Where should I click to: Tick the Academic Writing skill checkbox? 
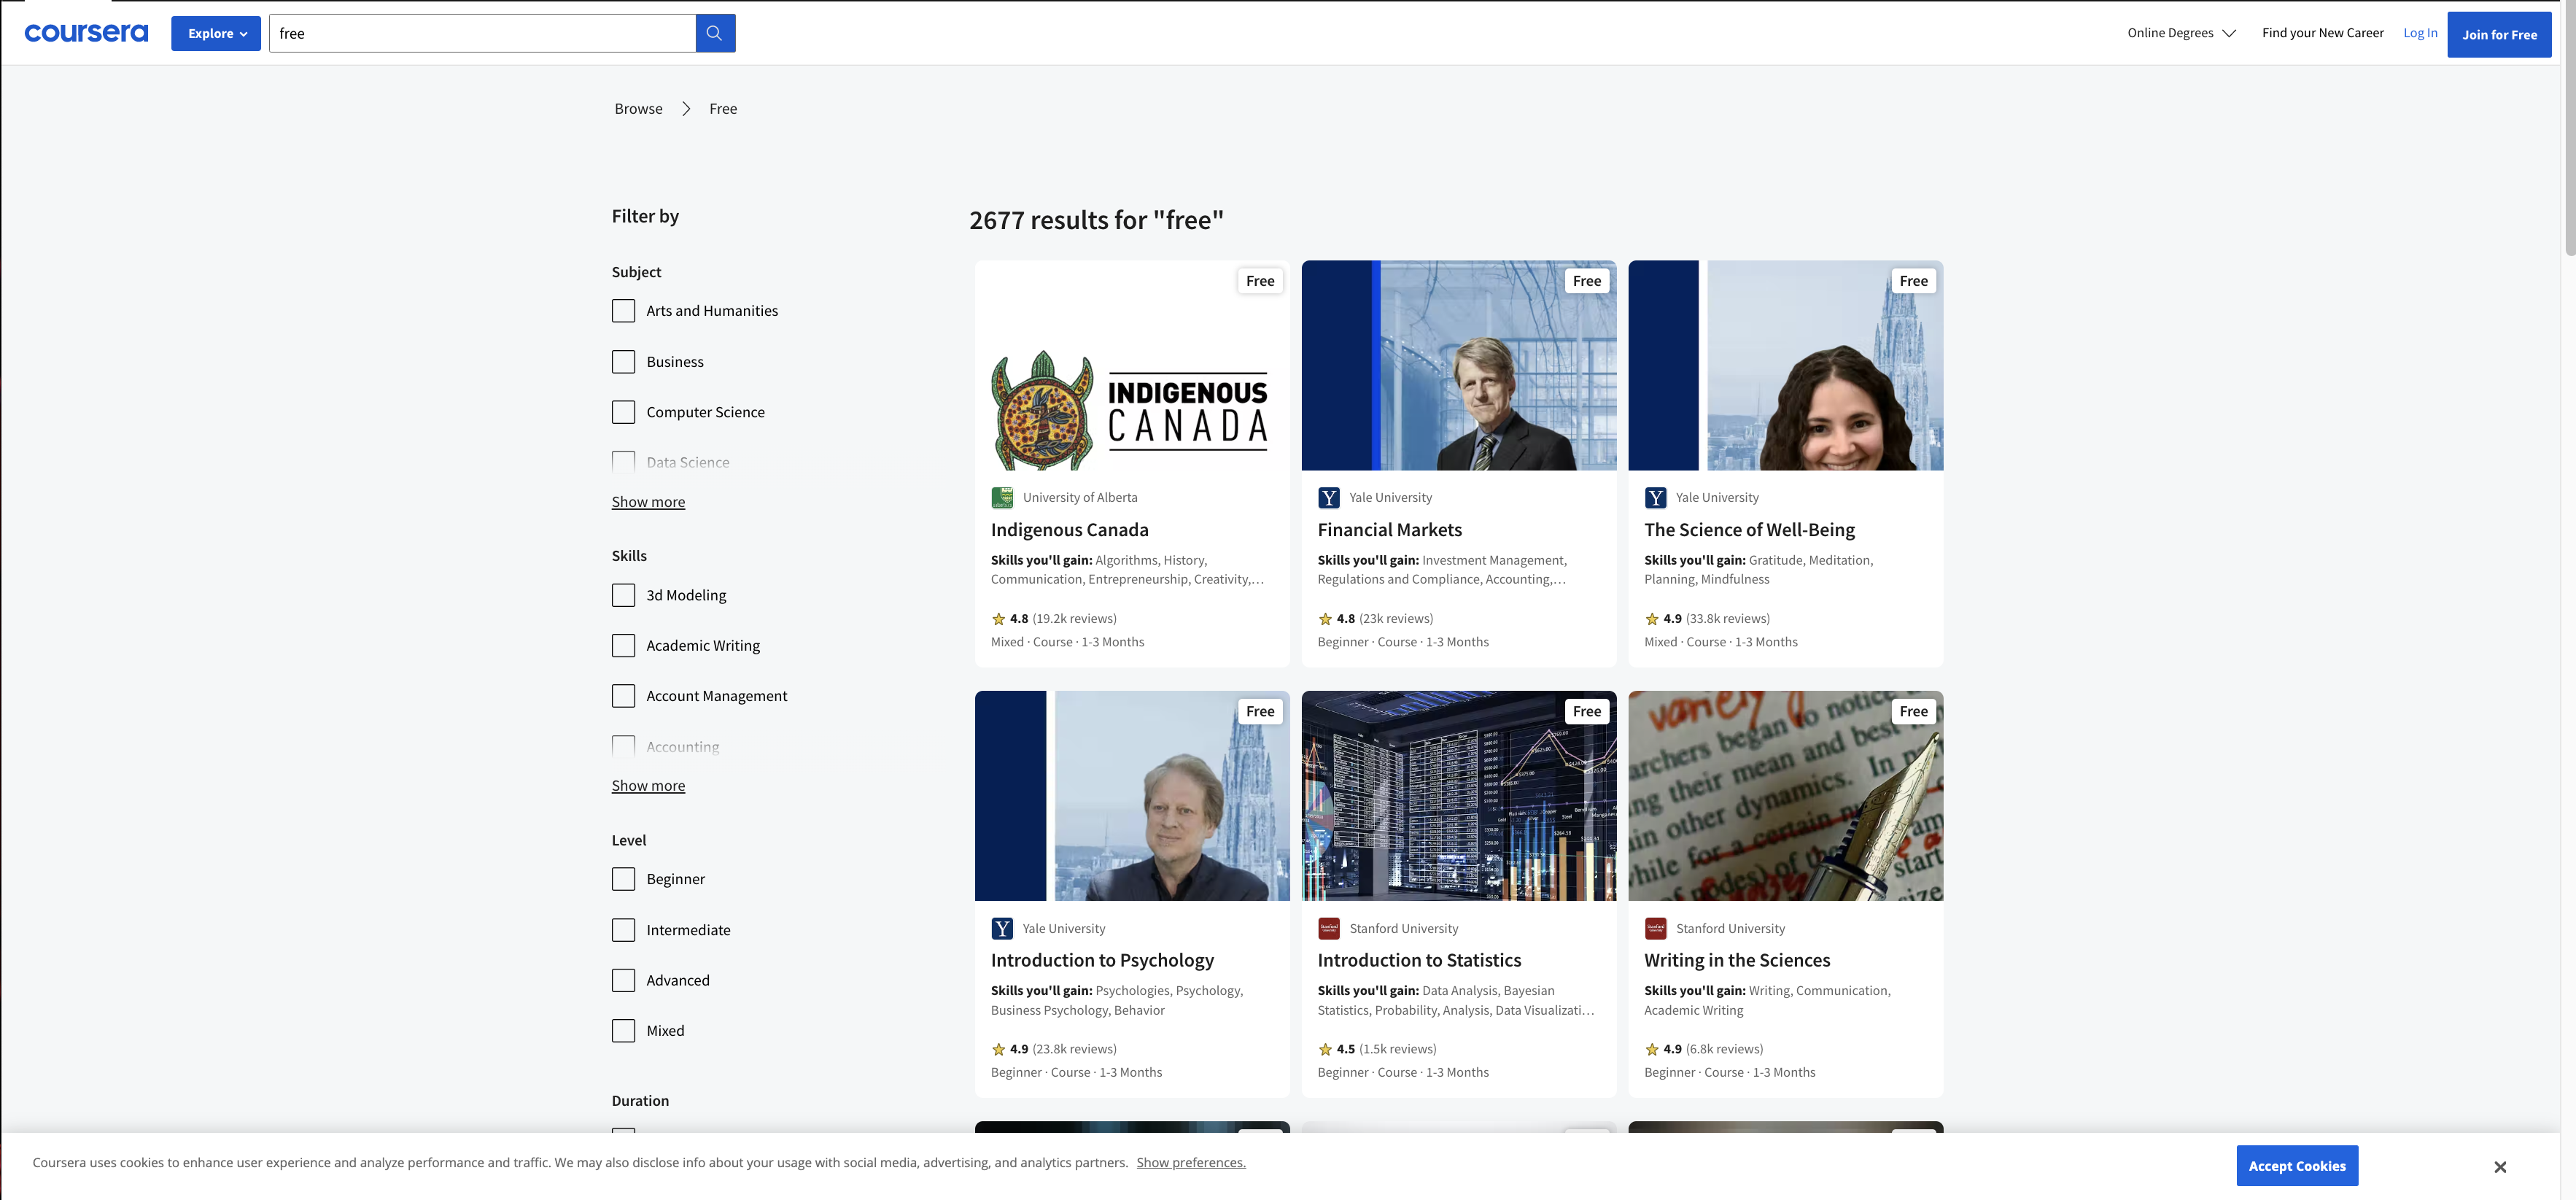click(623, 646)
